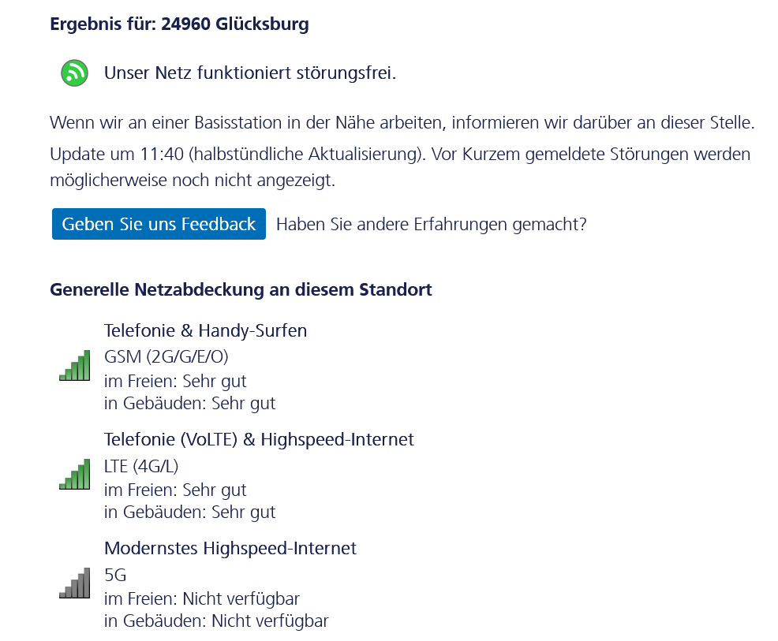Click the LTE in Gebäuden: Sehr gut line
Screen dimensions: 778x641
coord(189,512)
